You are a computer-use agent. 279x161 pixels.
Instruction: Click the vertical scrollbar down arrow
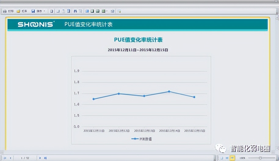click(x=277, y=148)
